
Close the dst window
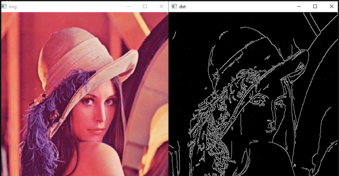(331, 6)
